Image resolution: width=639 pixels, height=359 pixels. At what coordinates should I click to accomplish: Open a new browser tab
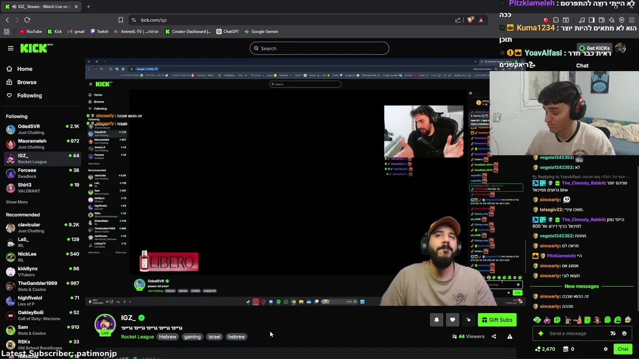tap(88, 6)
